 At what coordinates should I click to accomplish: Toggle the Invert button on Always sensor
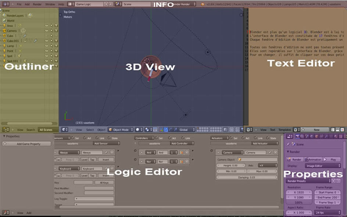[x=106, y=159]
